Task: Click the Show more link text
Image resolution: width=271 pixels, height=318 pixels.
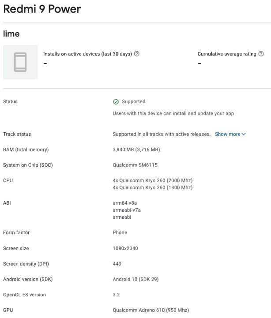Action: (x=227, y=134)
